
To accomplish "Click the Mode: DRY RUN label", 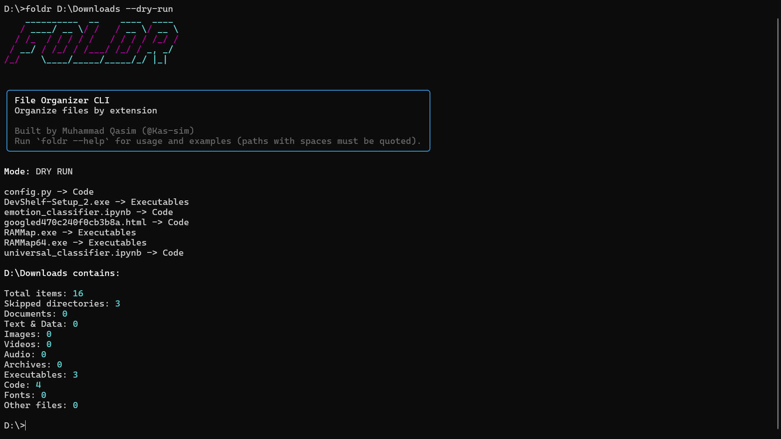I will [38, 171].
